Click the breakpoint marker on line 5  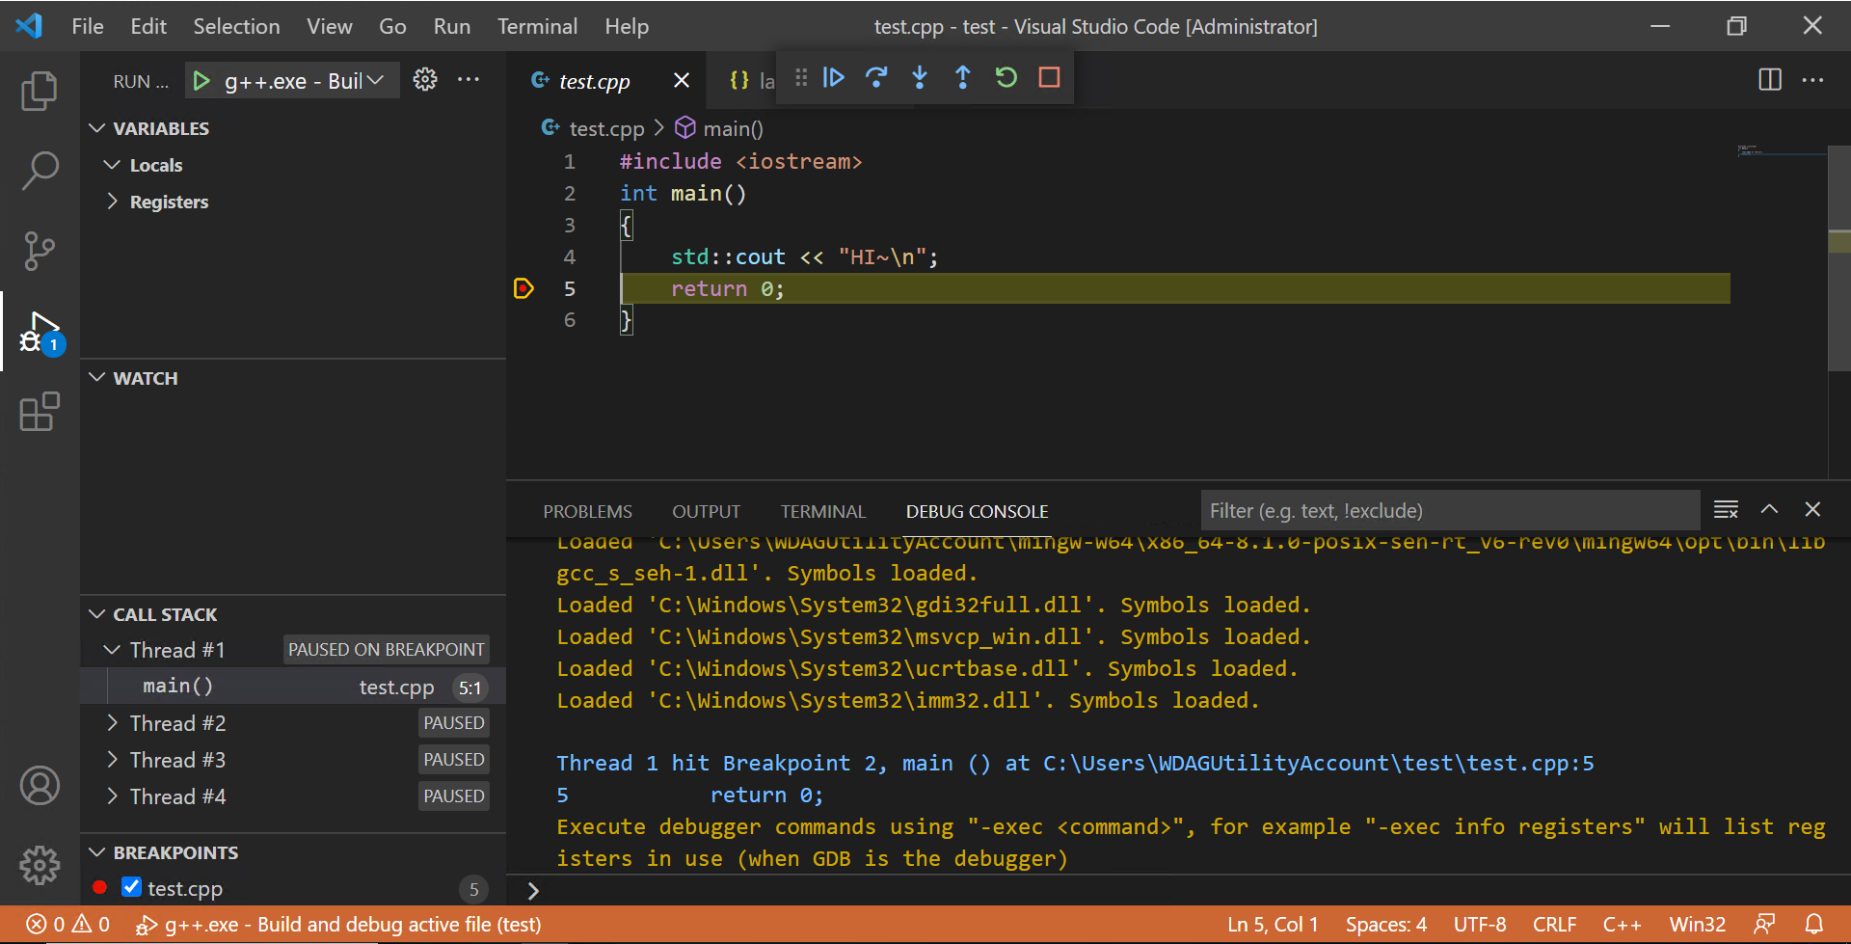523,288
